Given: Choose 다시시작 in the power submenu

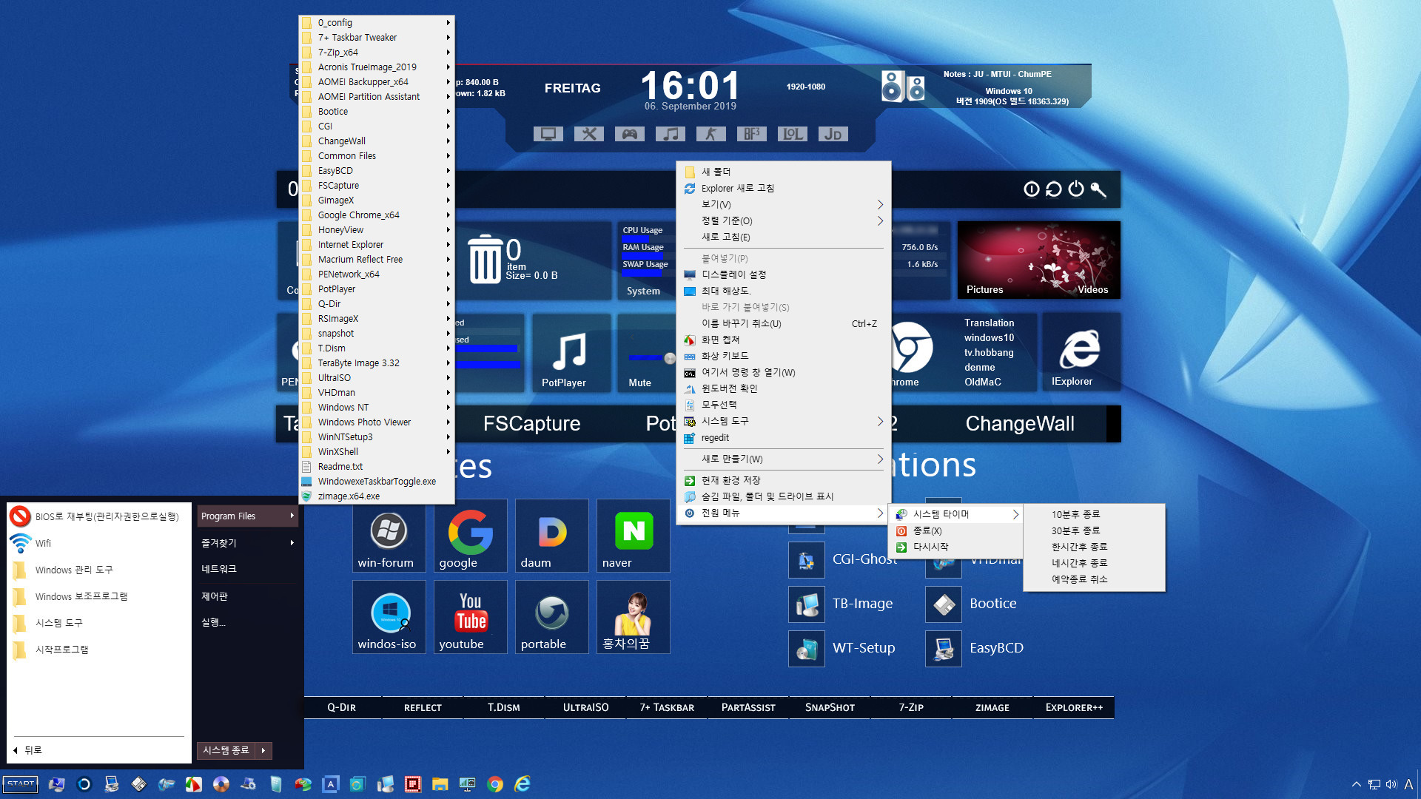Looking at the screenshot, I should click(x=957, y=547).
